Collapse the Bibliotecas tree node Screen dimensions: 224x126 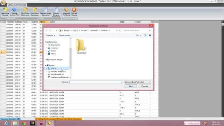click(x=45, y=42)
